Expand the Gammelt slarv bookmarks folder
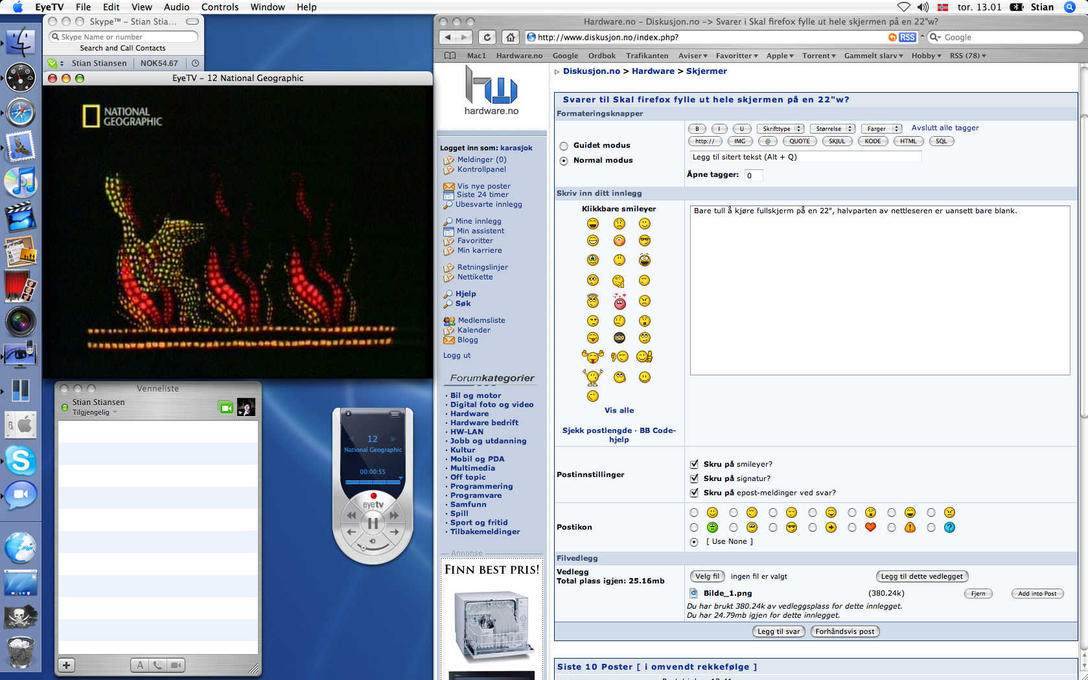 pyautogui.click(x=874, y=56)
